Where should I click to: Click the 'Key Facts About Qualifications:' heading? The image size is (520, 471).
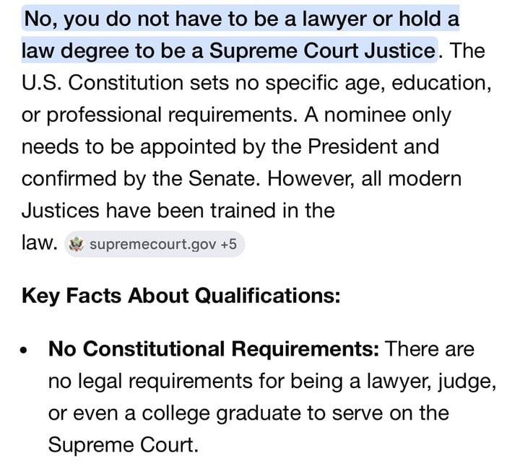181,296
